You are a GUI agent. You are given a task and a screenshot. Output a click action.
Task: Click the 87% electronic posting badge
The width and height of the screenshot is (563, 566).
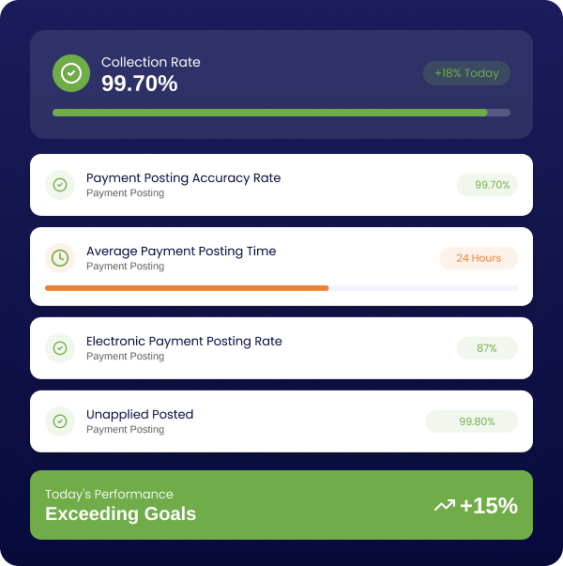tap(487, 348)
